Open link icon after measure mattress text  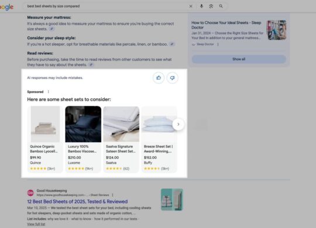tap(52, 29)
